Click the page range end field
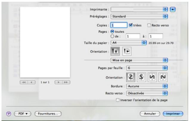The height and width of the screenshot is (121, 189). [x=156, y=36]
